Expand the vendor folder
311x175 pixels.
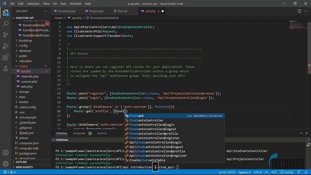(x=31, y=102)
